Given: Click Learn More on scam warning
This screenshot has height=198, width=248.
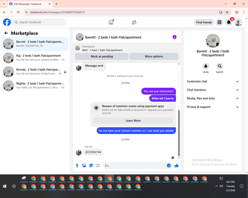Looking at the screenshot, I should coord(133,121).
